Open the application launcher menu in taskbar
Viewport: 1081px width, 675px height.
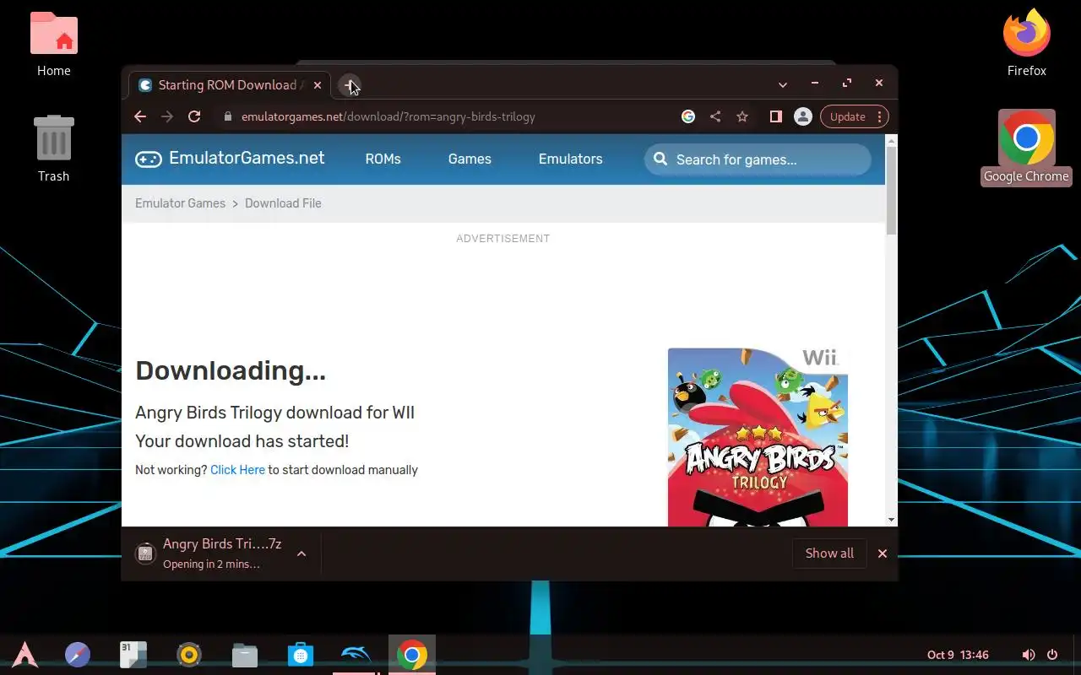(x=24, y=655)
